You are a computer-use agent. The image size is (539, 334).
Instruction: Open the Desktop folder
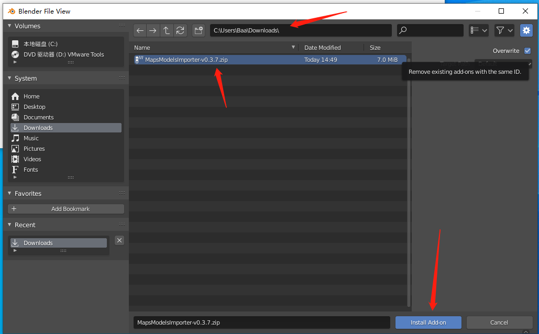coord(35,107)
